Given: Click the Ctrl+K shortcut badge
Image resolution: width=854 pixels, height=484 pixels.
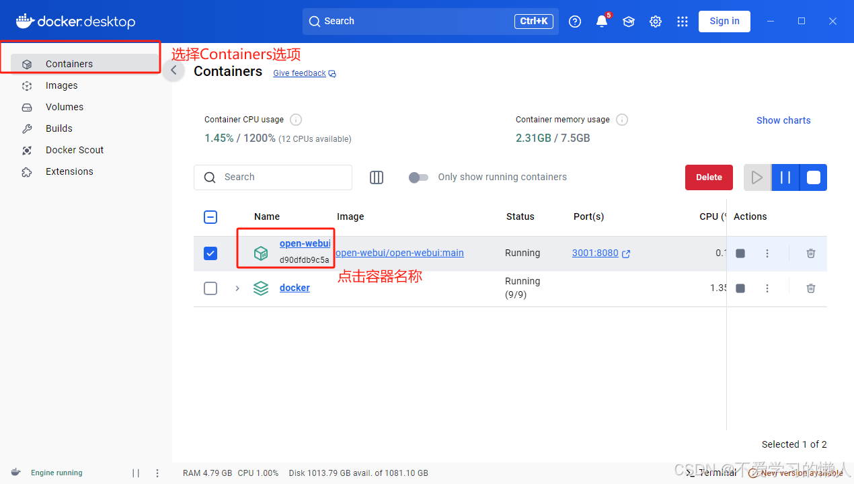Looking at the screenshot, I should tap(534, 22).
